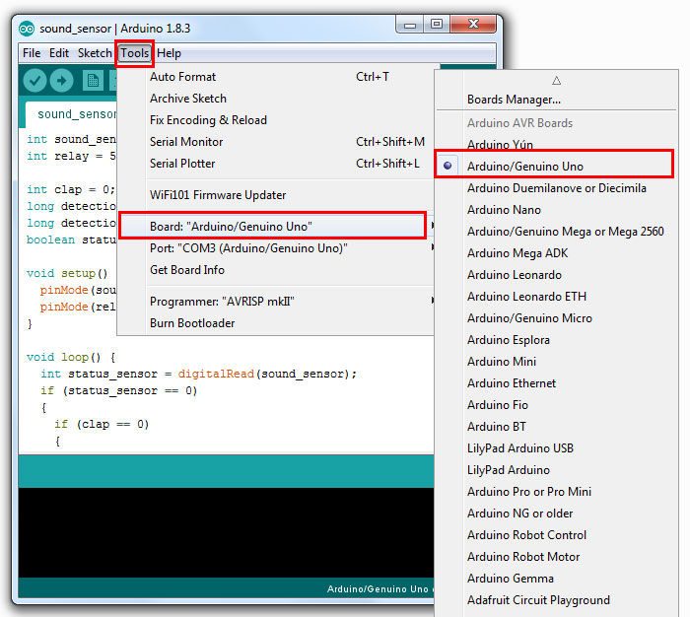Screen dimensions: 690x617
Task: Open the Sketch menu
Action: (95, 53)
